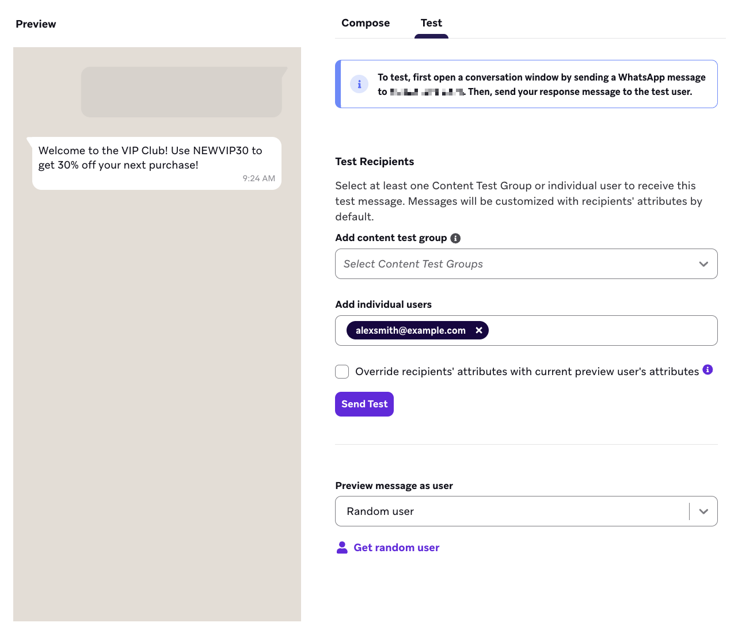Click the user icon beside Get random user

pyautogui.click(x=342, y=548)
